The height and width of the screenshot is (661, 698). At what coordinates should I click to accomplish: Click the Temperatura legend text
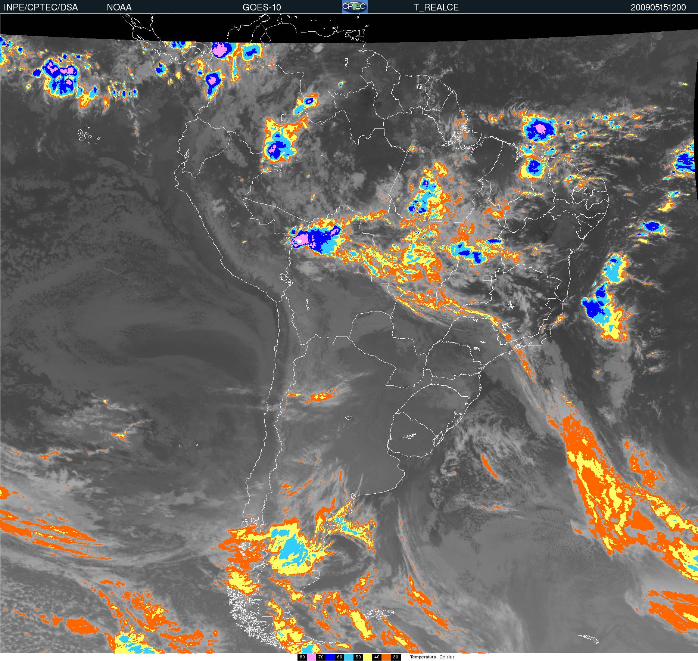point(423,657)
